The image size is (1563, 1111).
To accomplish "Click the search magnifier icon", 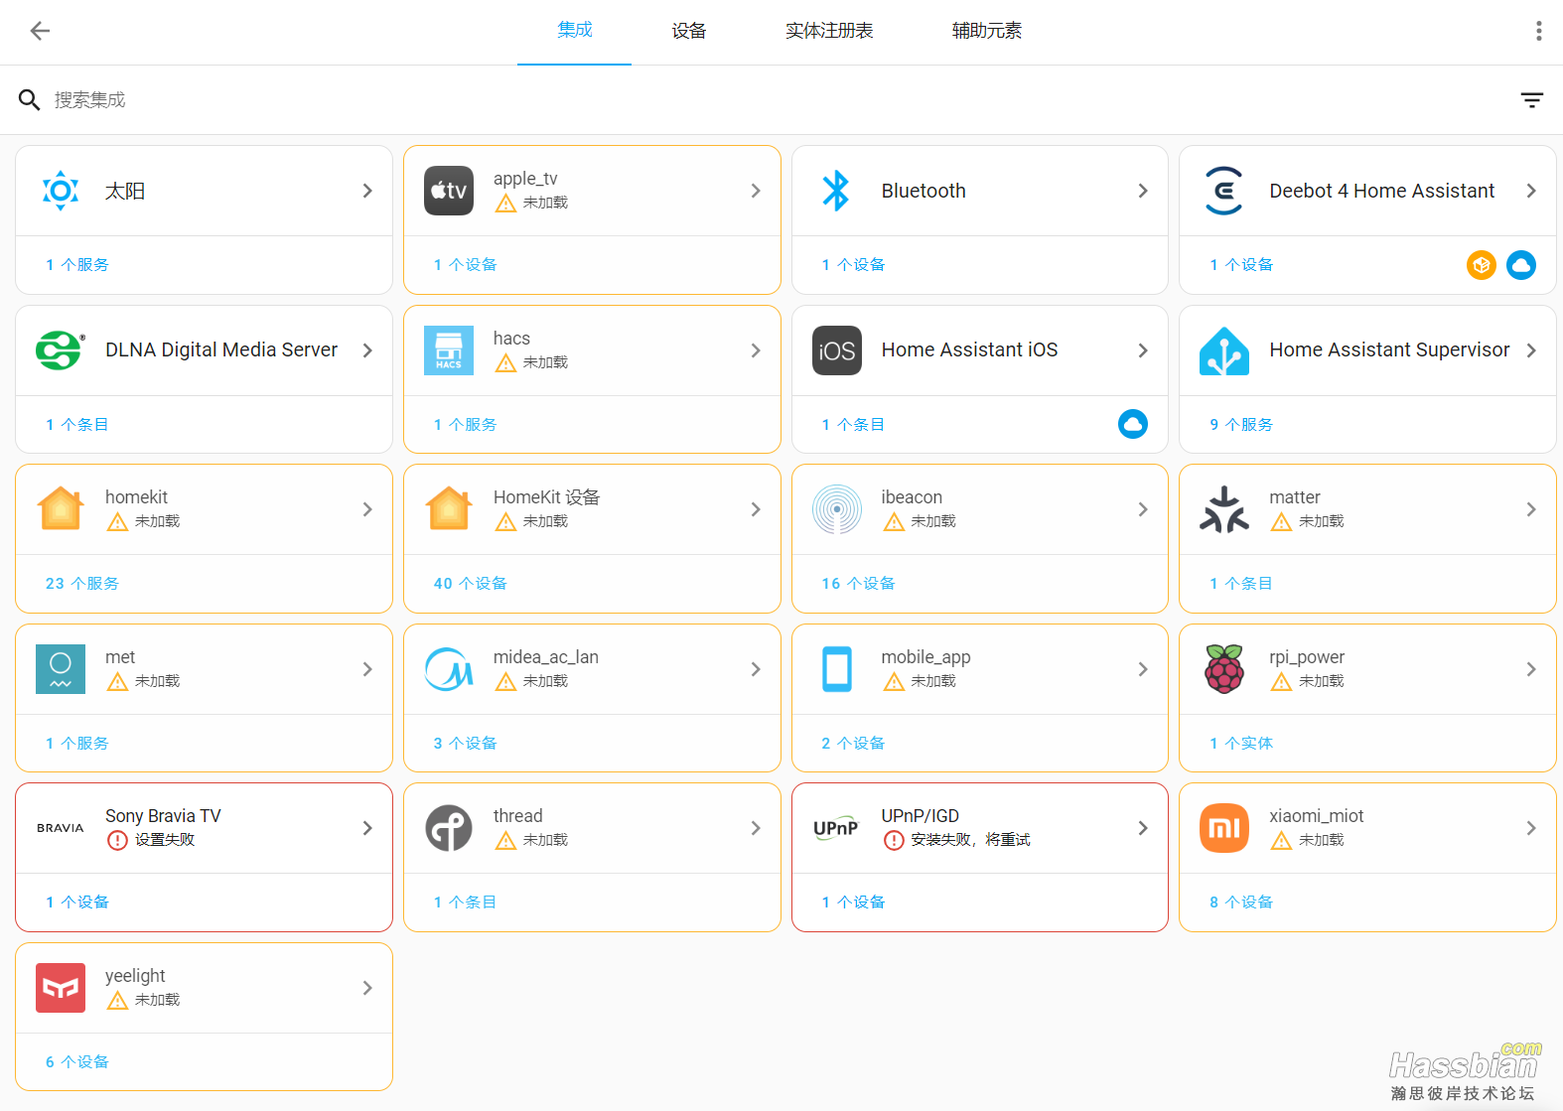I will coord(30,99).
